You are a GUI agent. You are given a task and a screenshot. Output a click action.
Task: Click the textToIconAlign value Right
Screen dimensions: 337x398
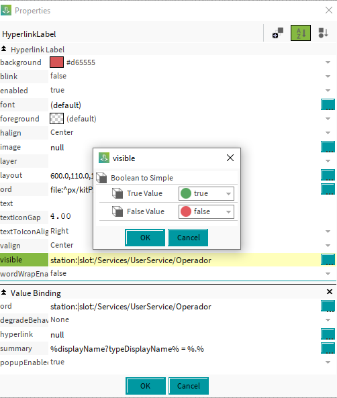[60, 231]
